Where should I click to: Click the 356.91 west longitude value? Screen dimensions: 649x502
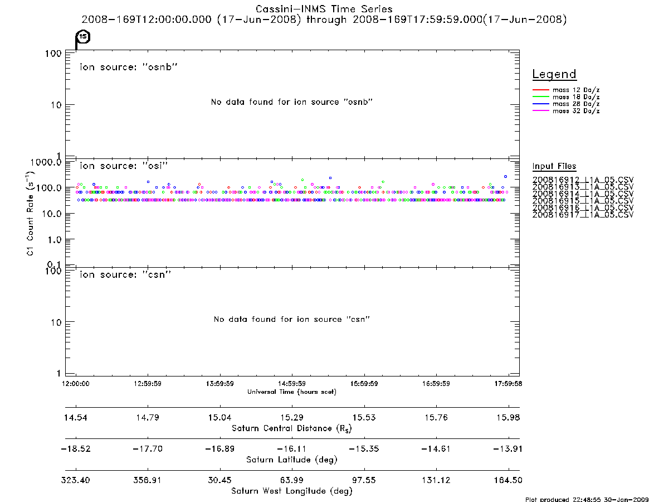tap(148, 480)
